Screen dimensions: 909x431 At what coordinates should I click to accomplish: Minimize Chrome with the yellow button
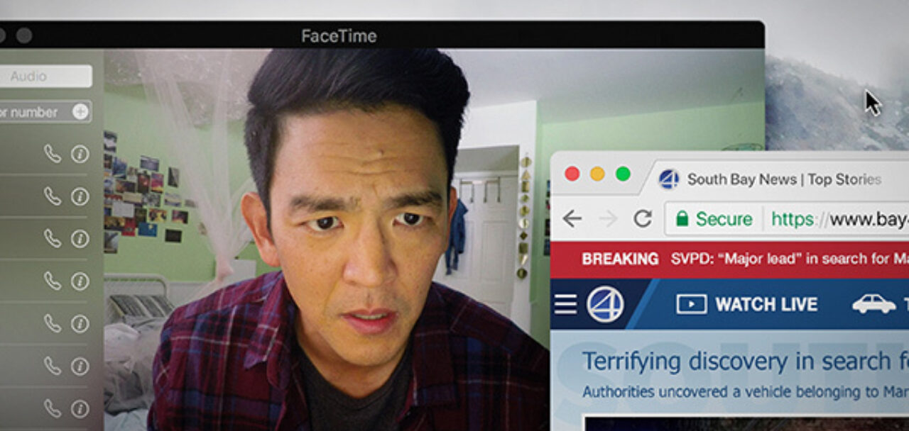(x=597, y=174)
